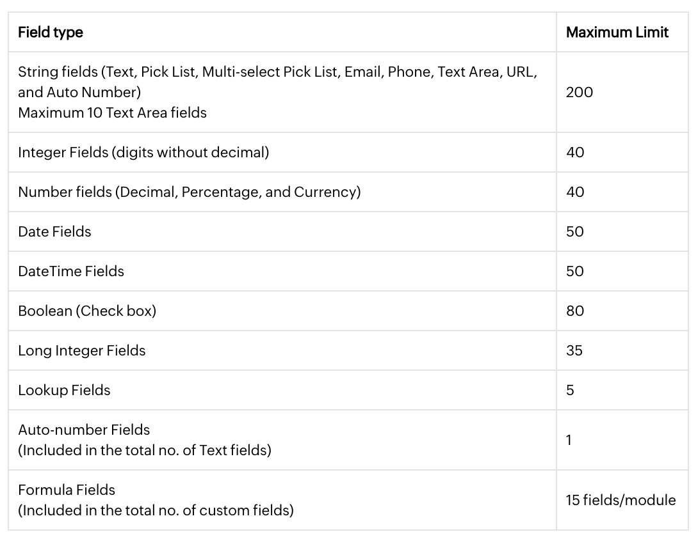Select the "Long Integer Fields" cell

(x=82, y=350)
